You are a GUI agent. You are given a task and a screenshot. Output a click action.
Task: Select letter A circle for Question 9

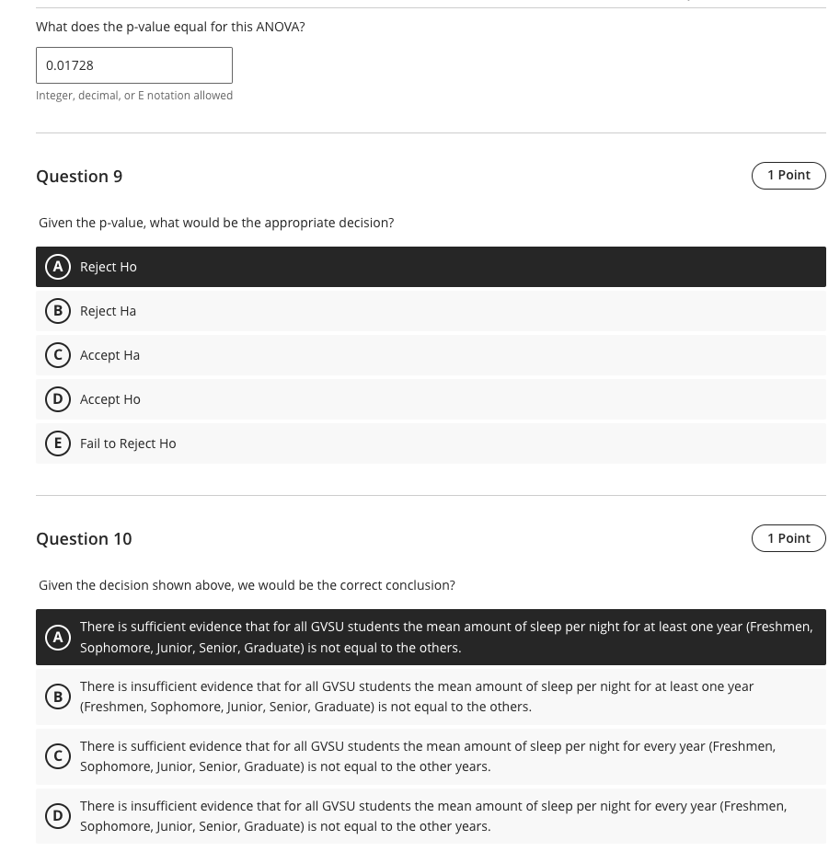[58, 267]
